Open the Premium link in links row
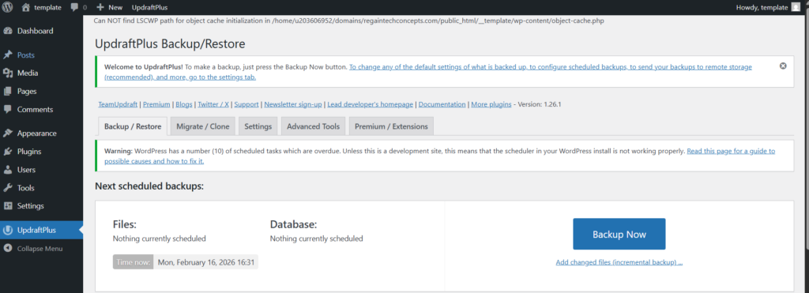Screen dimensions: 809x293 point(156,104)
